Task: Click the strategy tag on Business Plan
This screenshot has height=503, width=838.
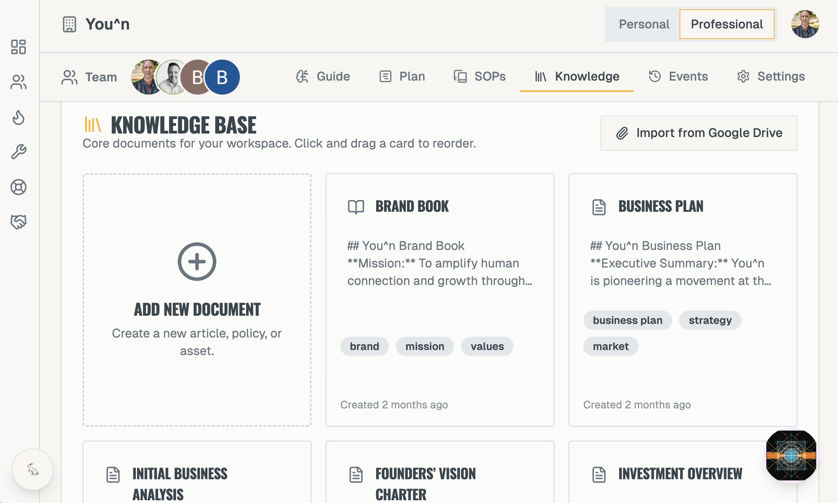Action: pyautogui.click(x=710, y=320)
